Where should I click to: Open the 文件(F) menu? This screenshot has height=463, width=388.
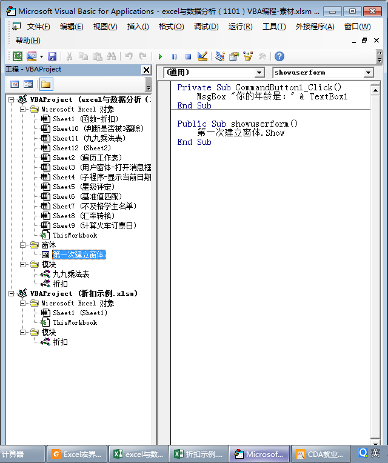click(x=38, y=27)
